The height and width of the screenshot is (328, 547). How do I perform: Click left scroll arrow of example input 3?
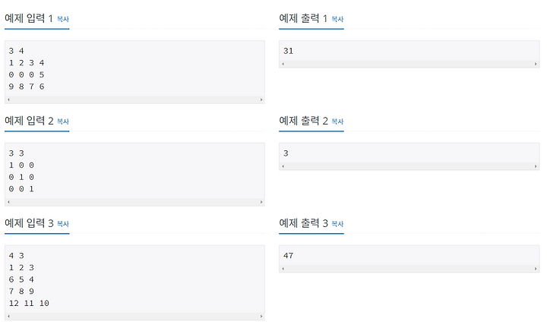[x=8, y=317]
